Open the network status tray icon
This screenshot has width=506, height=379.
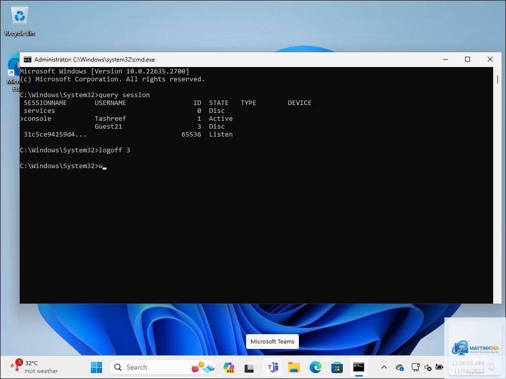click(x=415, y=367)
